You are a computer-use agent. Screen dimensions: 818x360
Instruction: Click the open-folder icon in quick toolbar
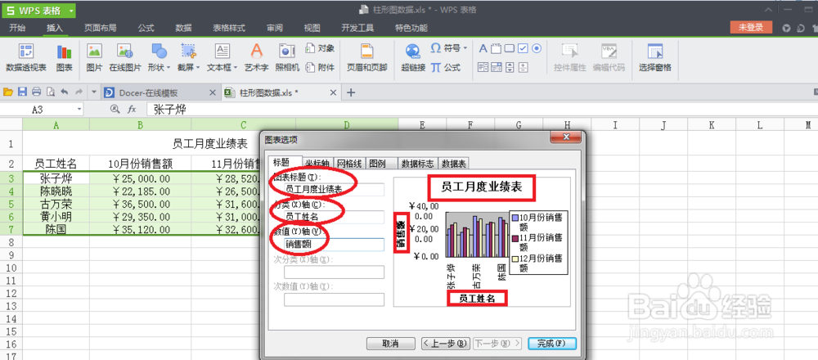click(x=8, y=92)
